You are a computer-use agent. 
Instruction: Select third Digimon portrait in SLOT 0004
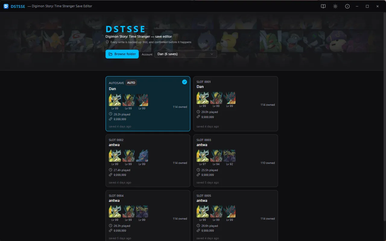click(142, 211)
